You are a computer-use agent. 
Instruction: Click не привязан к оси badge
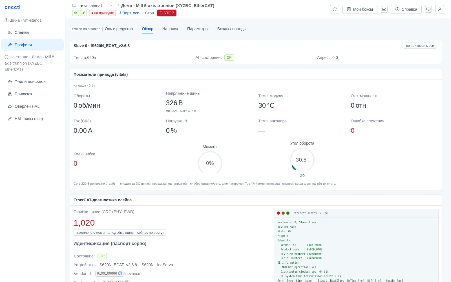[x=420, y=46]
